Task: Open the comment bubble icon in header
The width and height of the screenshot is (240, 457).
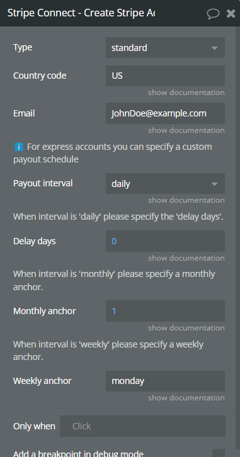Action: pos(213,13)
